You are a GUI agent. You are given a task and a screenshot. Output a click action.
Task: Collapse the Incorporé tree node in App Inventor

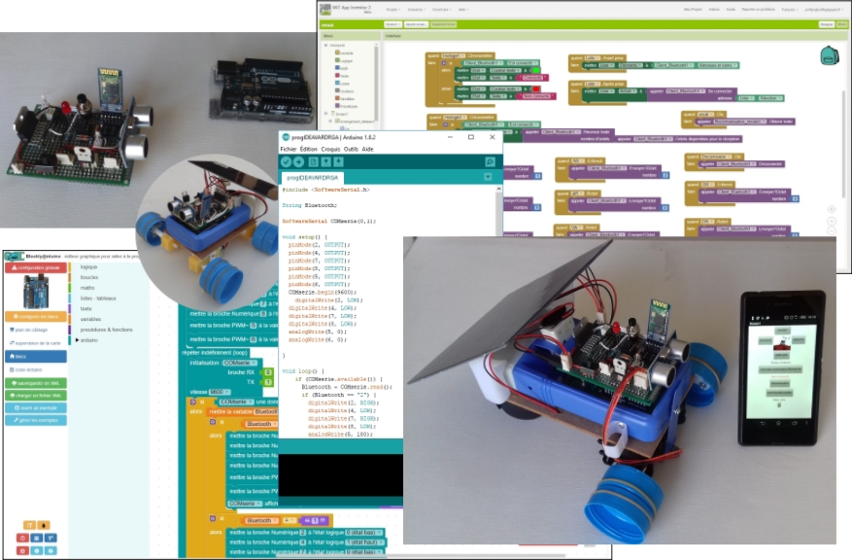[326, 45]
